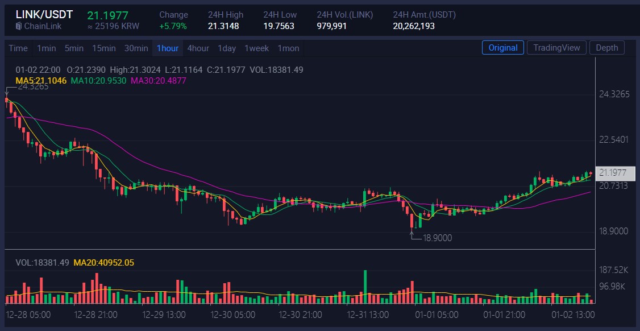
Task: Click the ChainLink document icon
Action: (19, 26)
